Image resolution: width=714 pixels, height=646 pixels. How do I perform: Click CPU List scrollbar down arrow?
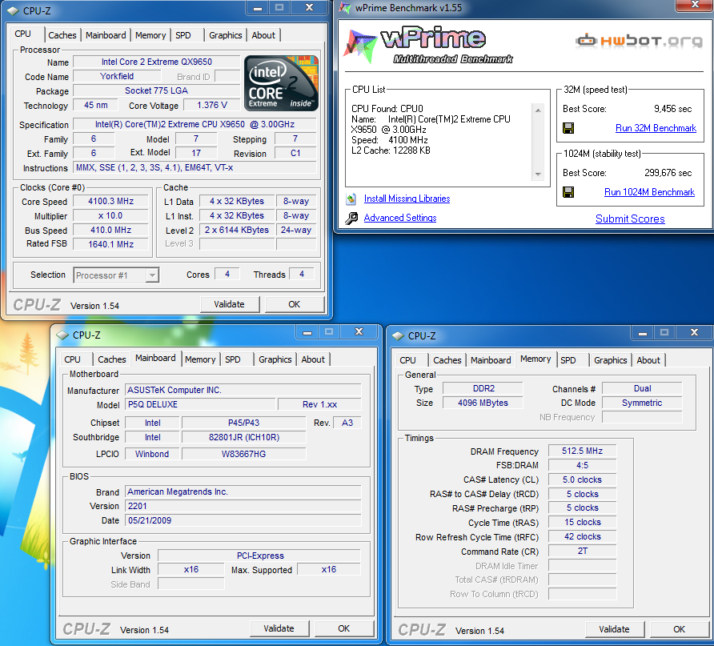538,175
